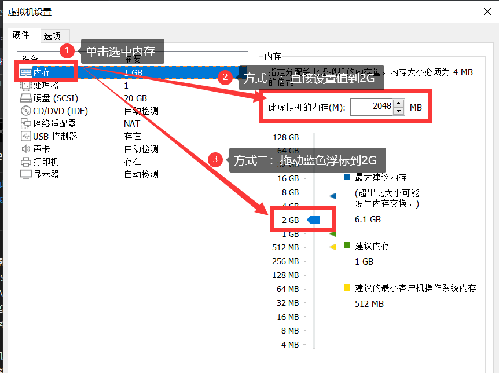499x373 pixels.
Task: Click the 声卡 speaker icon
Action: 26,149
